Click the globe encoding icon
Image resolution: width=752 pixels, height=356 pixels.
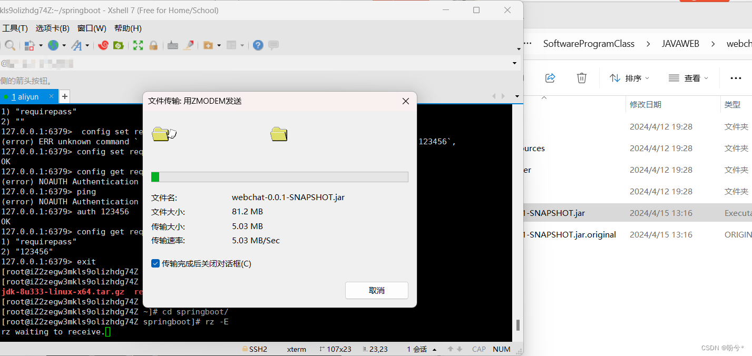tap(53, 45)
